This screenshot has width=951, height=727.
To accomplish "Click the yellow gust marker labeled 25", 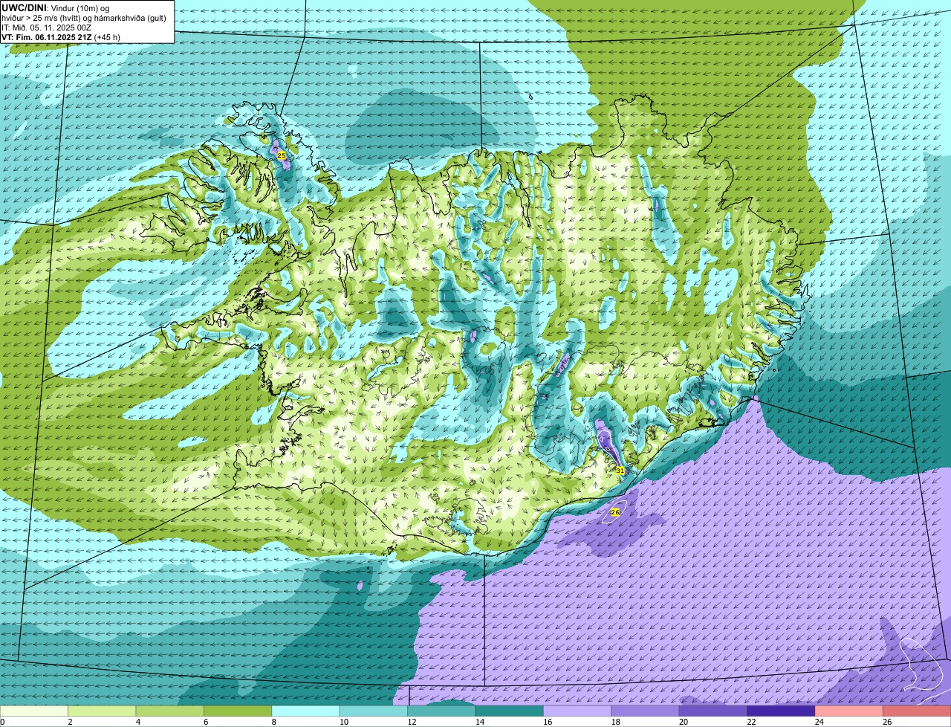I will 281,155.
